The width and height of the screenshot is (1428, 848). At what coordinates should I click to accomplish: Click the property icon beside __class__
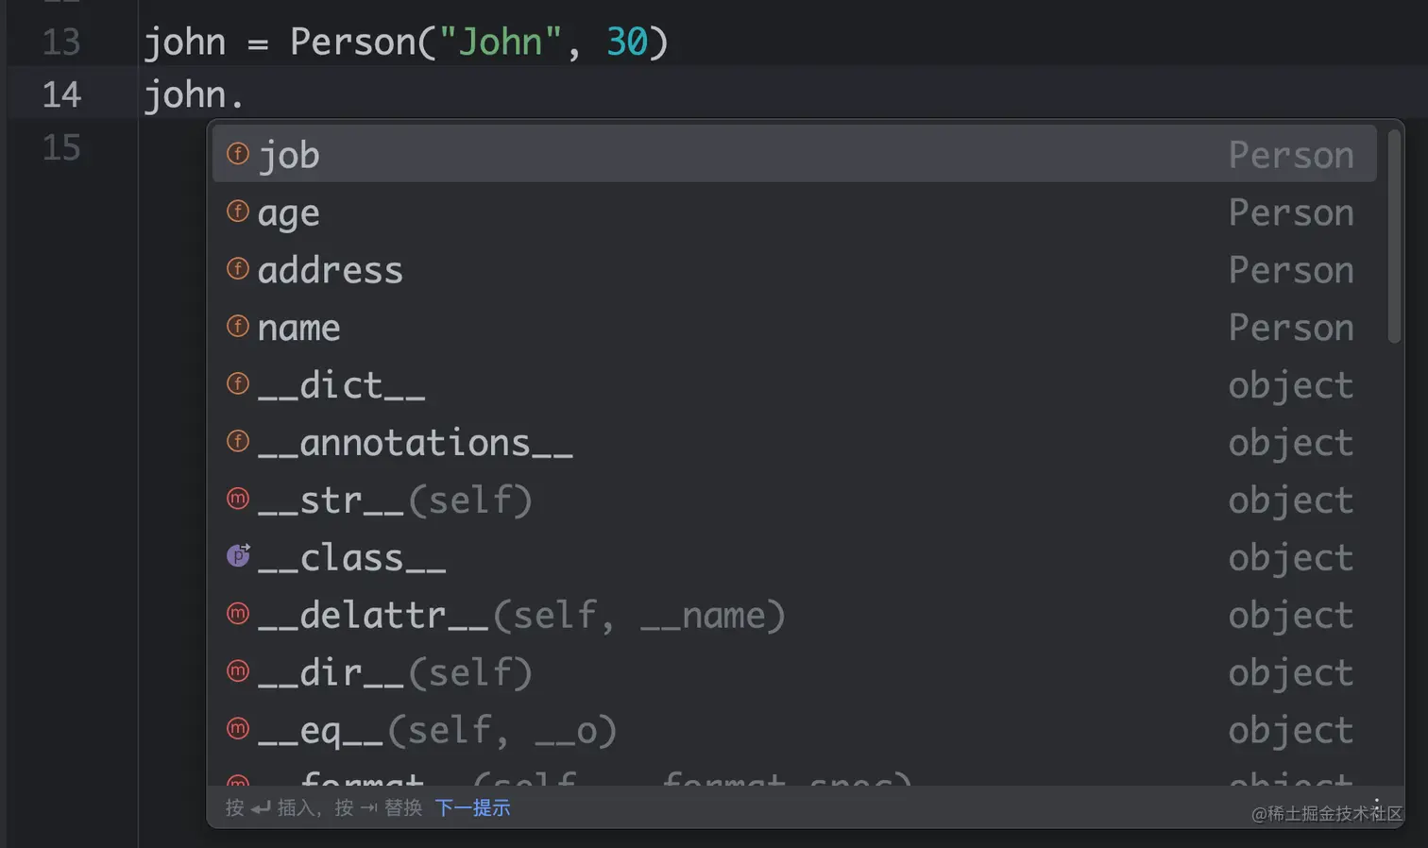238,556
